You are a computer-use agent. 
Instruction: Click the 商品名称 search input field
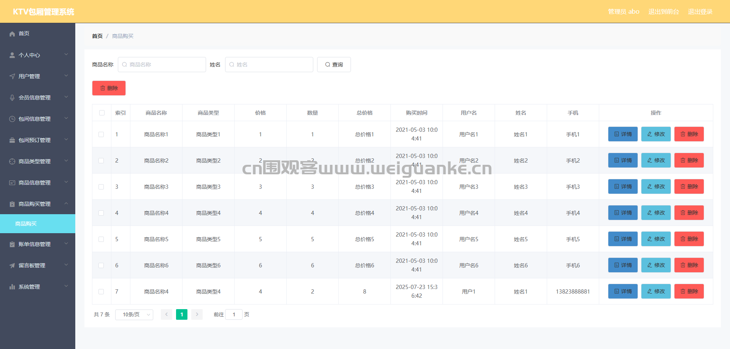coord(162,65)
